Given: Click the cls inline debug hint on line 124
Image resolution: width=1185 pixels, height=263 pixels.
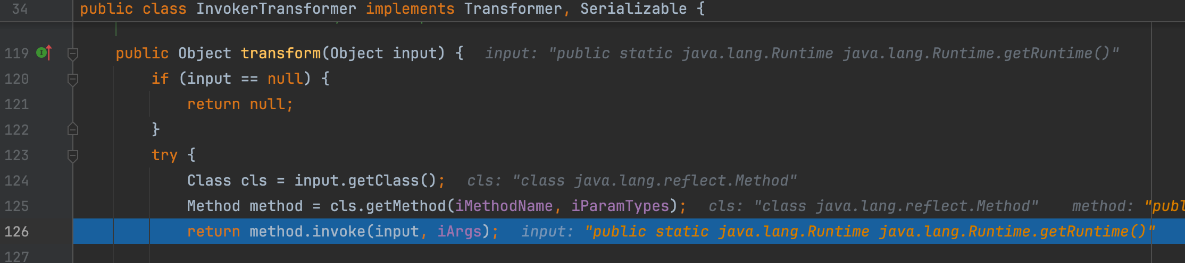Looking at the screenshot, I should 632,181.
